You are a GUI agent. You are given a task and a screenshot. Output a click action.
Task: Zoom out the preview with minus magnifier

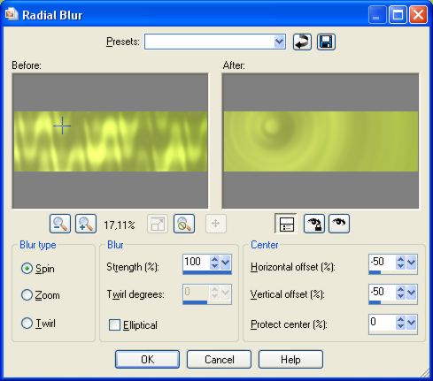point(60,224)
